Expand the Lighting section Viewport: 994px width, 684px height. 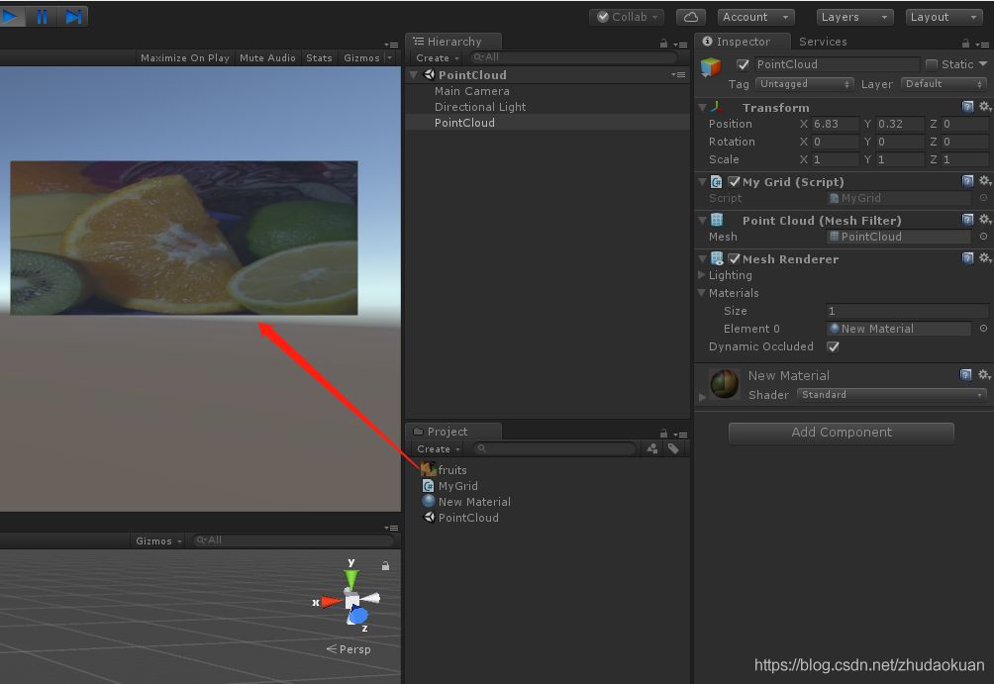(x=702, y=275)
